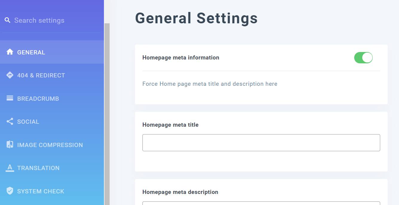The height and width of the screenshot is (205, 399).
Task: Disable the Homepage meta information toggle
Action: [x=363, y=57]
